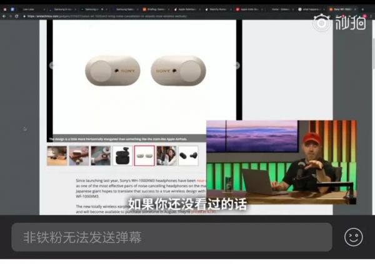Show the previous gallery image using left arrow
Viewport: 375px width, 264px height.
coord(52,65)
